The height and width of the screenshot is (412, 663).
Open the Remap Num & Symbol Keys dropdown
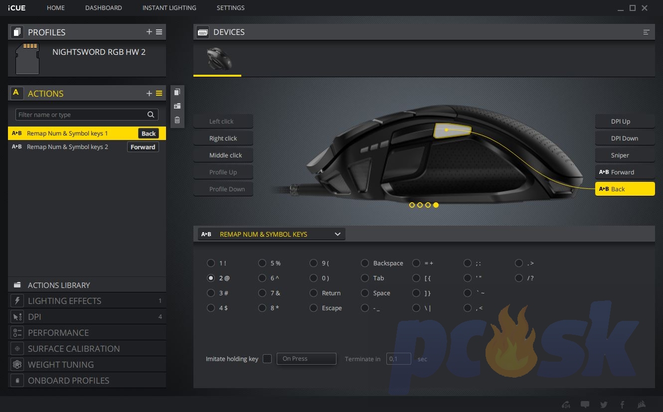(x=271, y=234)
